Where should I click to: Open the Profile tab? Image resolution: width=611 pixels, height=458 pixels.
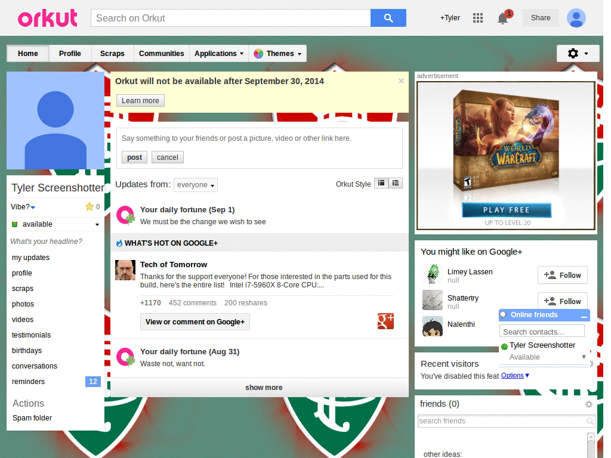tap(70, 54)
